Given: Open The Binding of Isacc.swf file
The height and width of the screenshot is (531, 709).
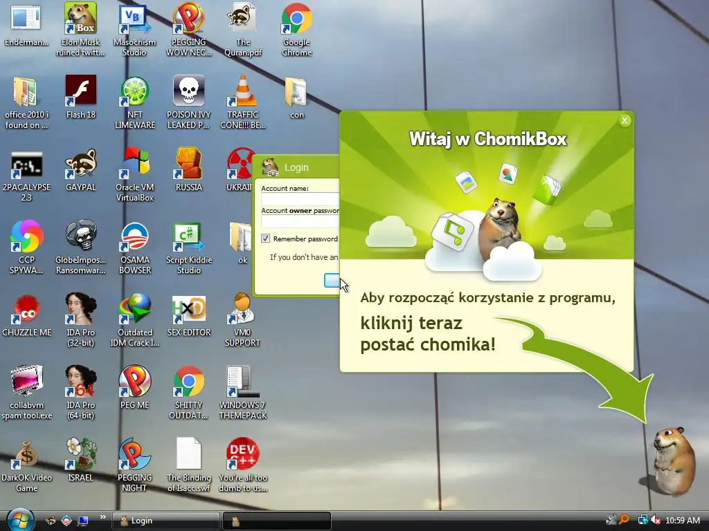Looking at the screenshot, I should (x=188, y=466).
